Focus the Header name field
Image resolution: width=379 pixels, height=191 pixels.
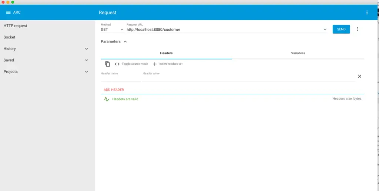[120, 77]
